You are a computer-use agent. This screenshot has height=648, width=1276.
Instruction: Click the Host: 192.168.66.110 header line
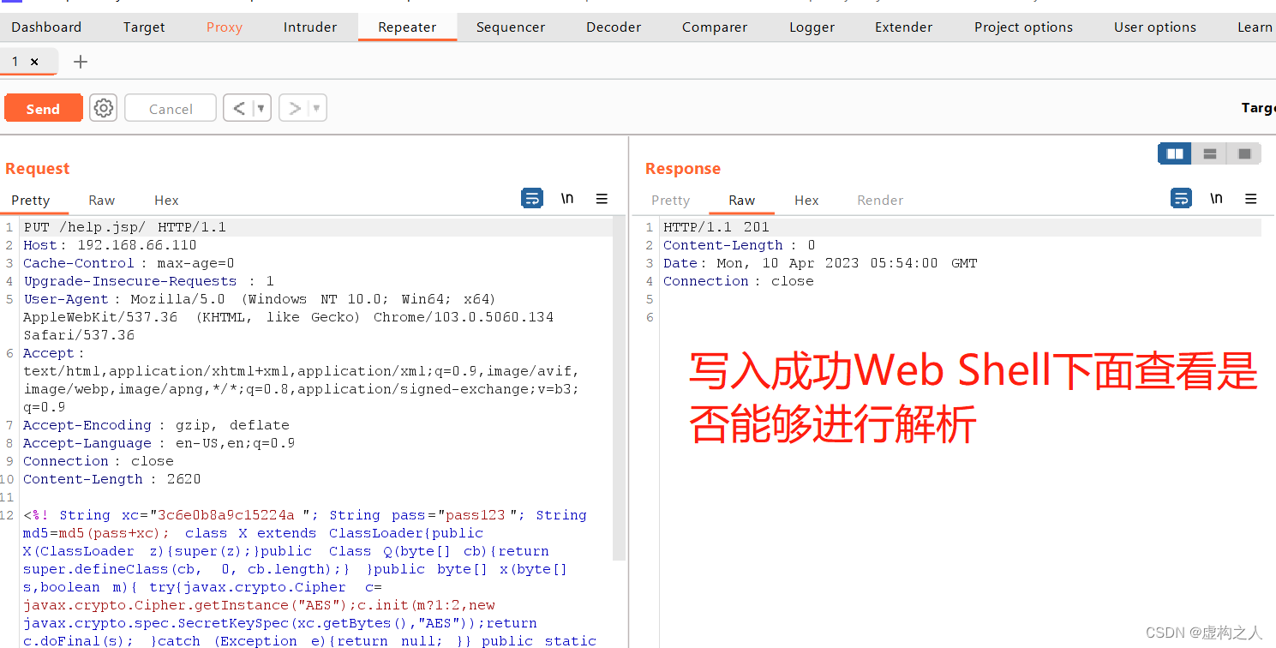(x=110, y=245)
